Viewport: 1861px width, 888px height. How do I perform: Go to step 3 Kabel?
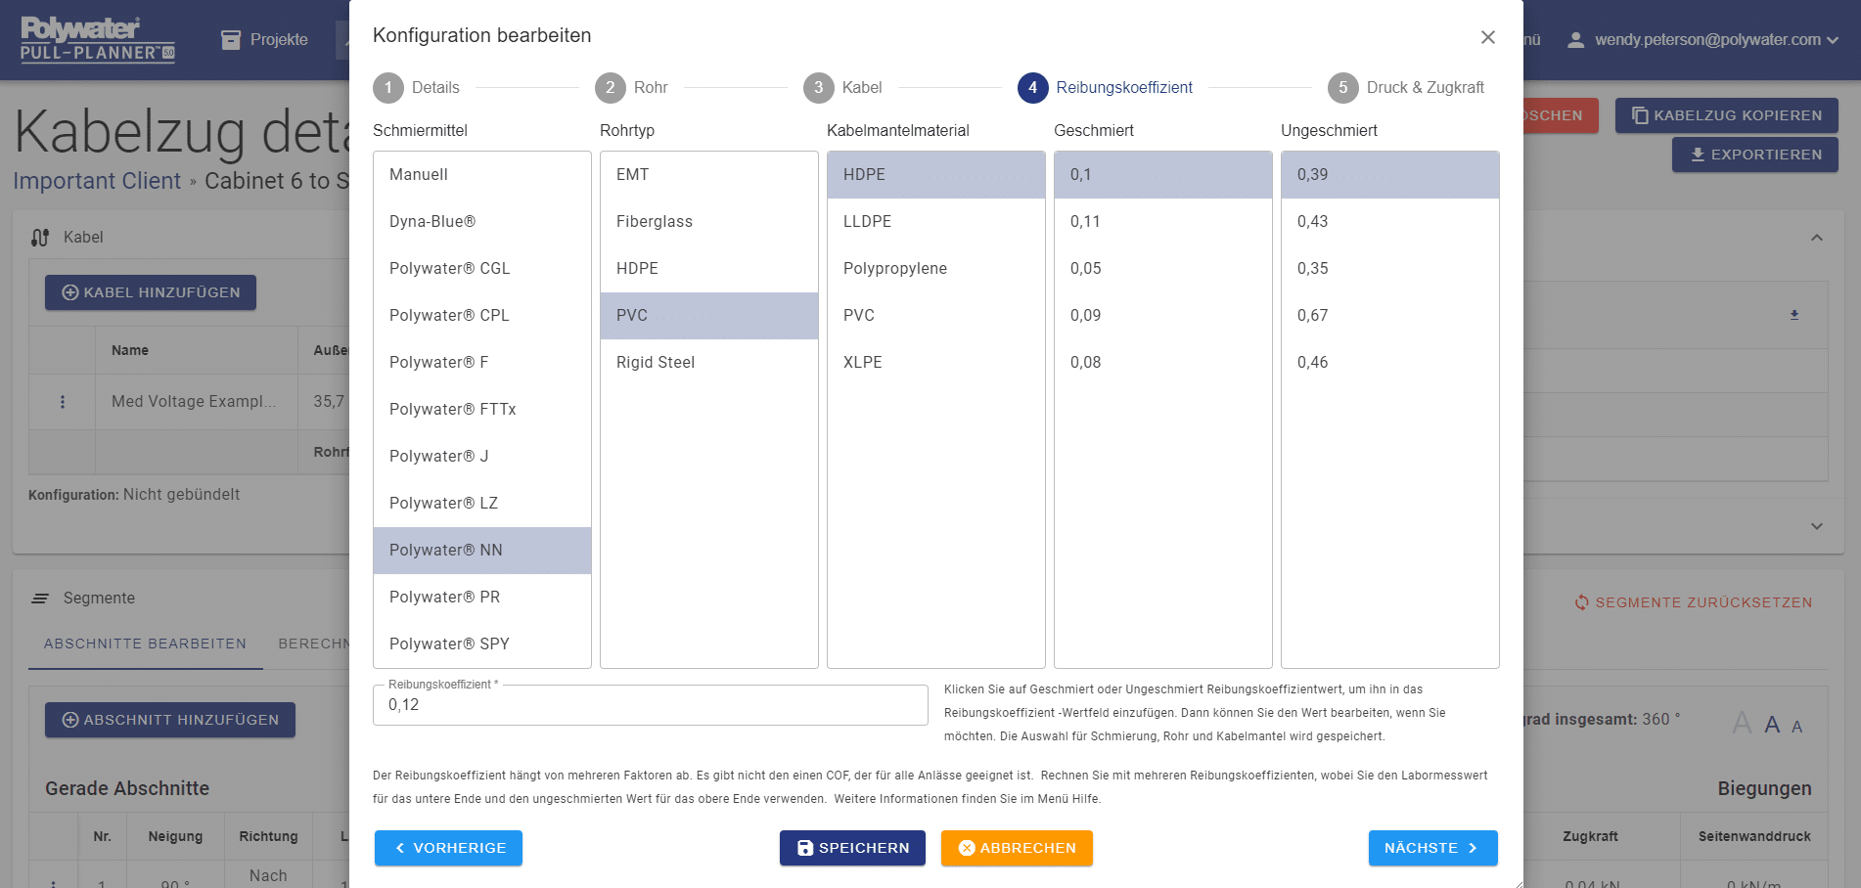[842, 87]
